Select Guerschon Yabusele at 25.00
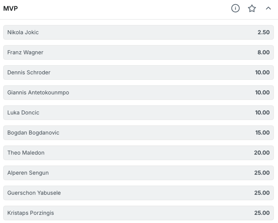 (x=138, y=193)
